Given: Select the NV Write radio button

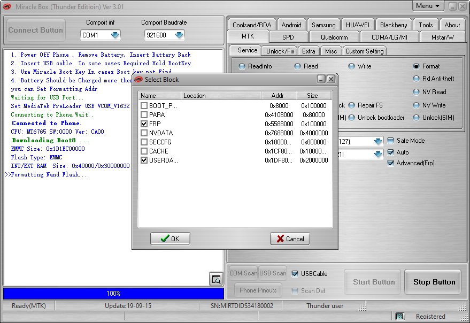Looking at the screenshot, I should coord(416,105).
